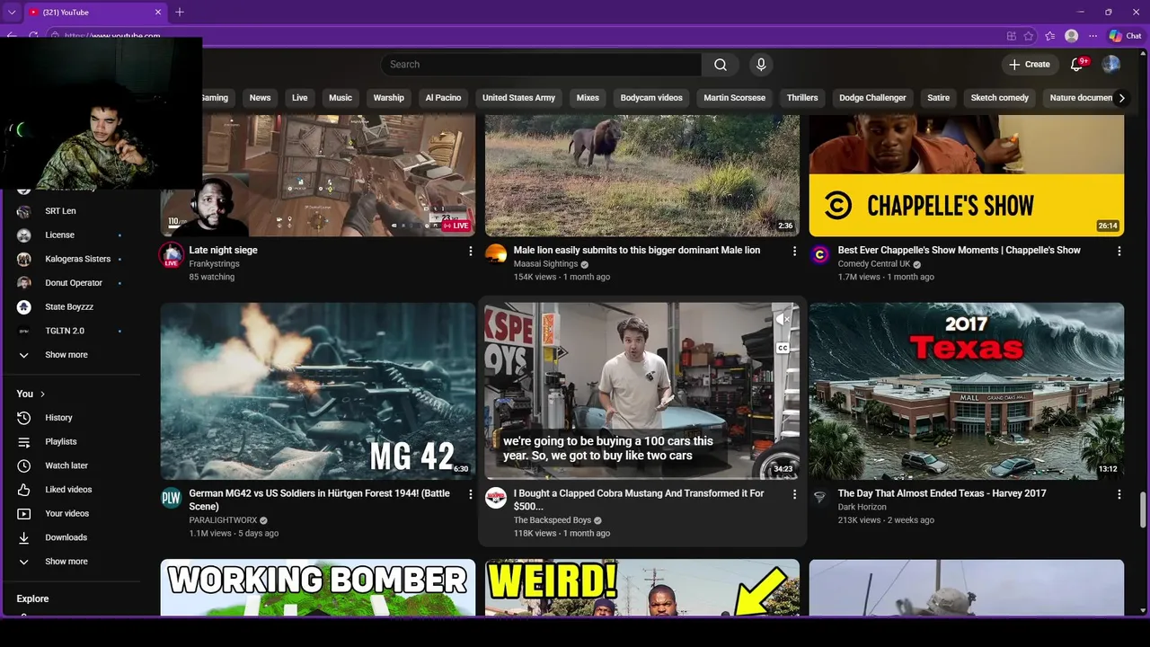Open Maasai Sightings channel avatar
The height and width of the screenshot is (647, 1150).
496,254
